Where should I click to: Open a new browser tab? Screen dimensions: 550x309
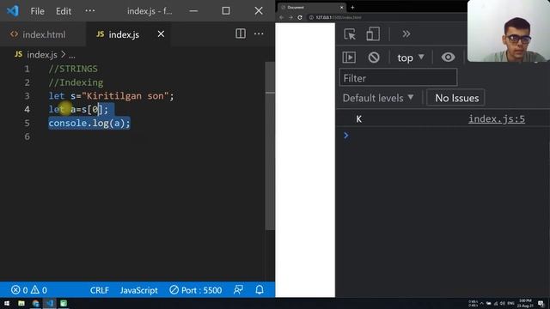coord(352,8)
